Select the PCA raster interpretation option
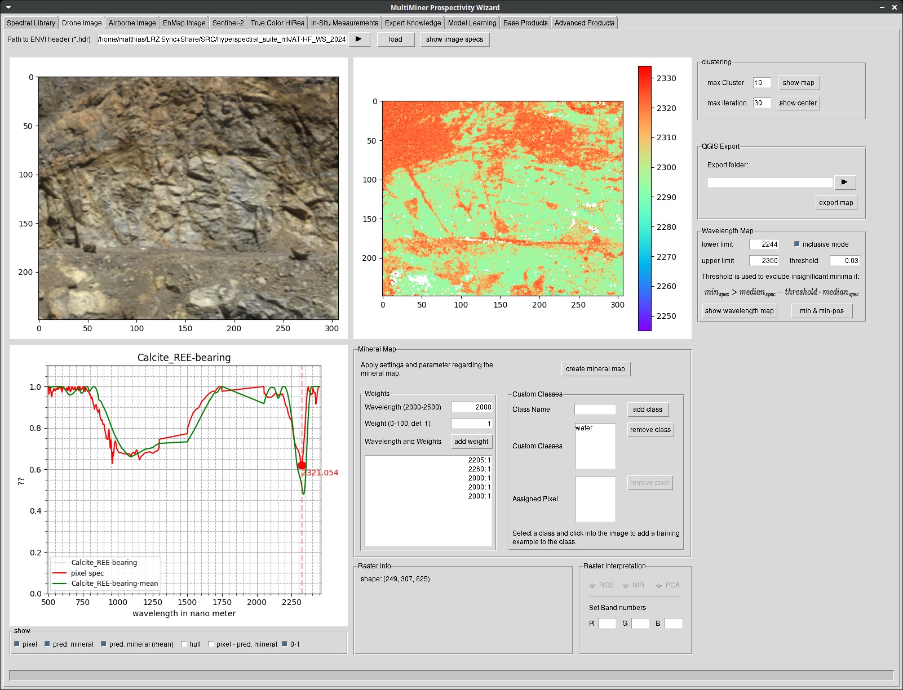 (659, 585)
